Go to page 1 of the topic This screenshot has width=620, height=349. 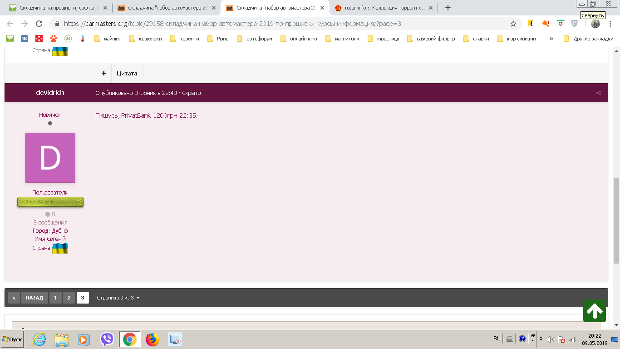click(55, 298)
